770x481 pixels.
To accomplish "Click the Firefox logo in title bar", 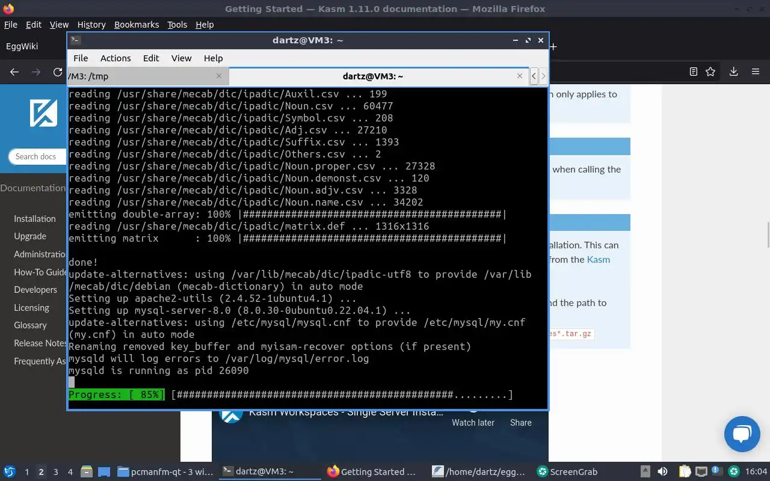I will click(8, 9).
